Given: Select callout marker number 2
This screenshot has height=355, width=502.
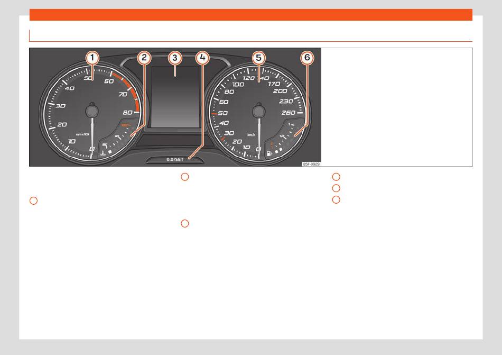Looking at the screenshot, I should (x=144, y=58).
